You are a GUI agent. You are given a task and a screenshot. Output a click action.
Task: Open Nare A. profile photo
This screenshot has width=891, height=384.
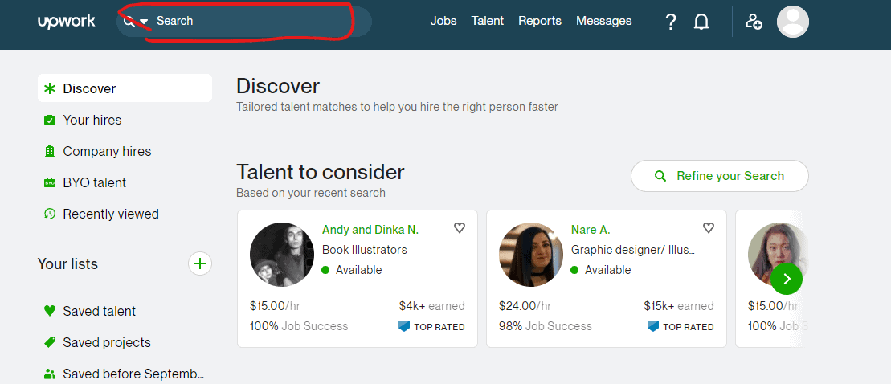[x=531, y=255]
